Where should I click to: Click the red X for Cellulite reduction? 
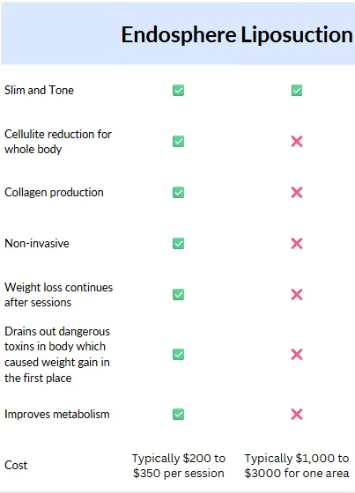[x=297, y=142]
